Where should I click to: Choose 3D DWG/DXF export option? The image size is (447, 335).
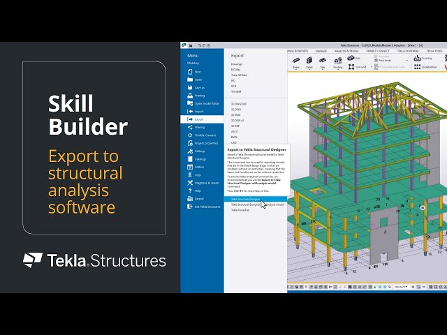click(239, 104)
